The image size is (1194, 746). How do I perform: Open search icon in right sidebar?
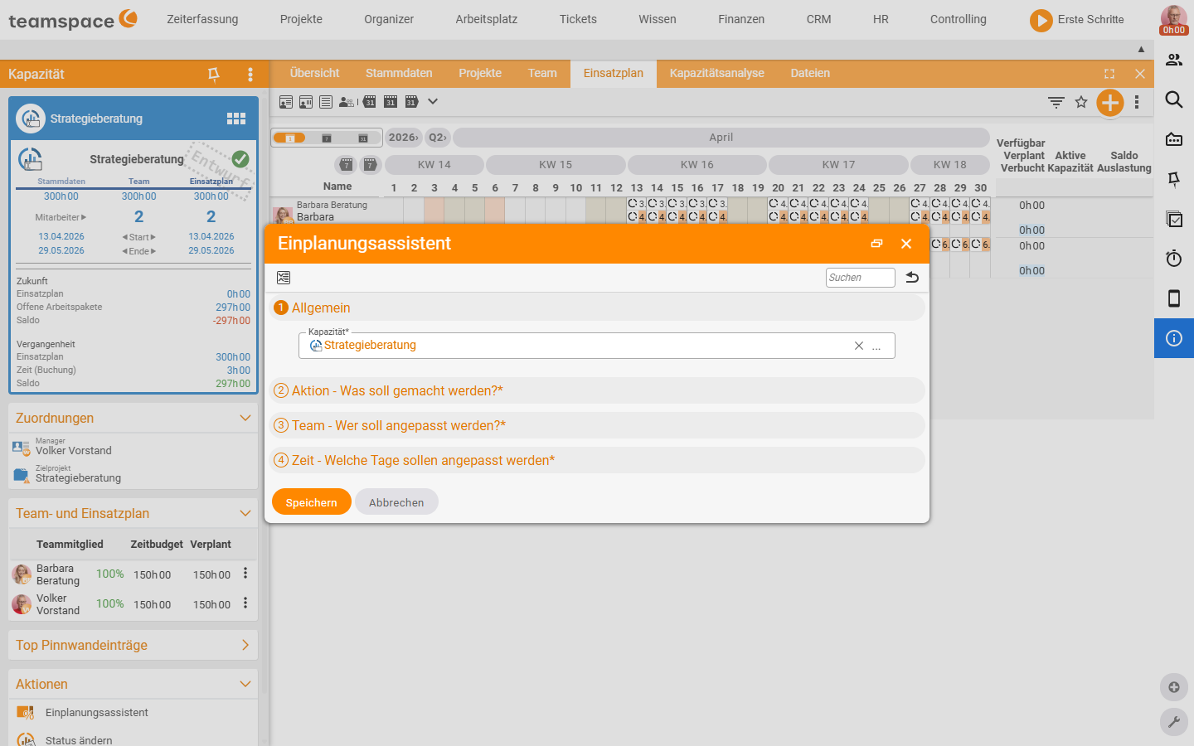click(1174, 99)
